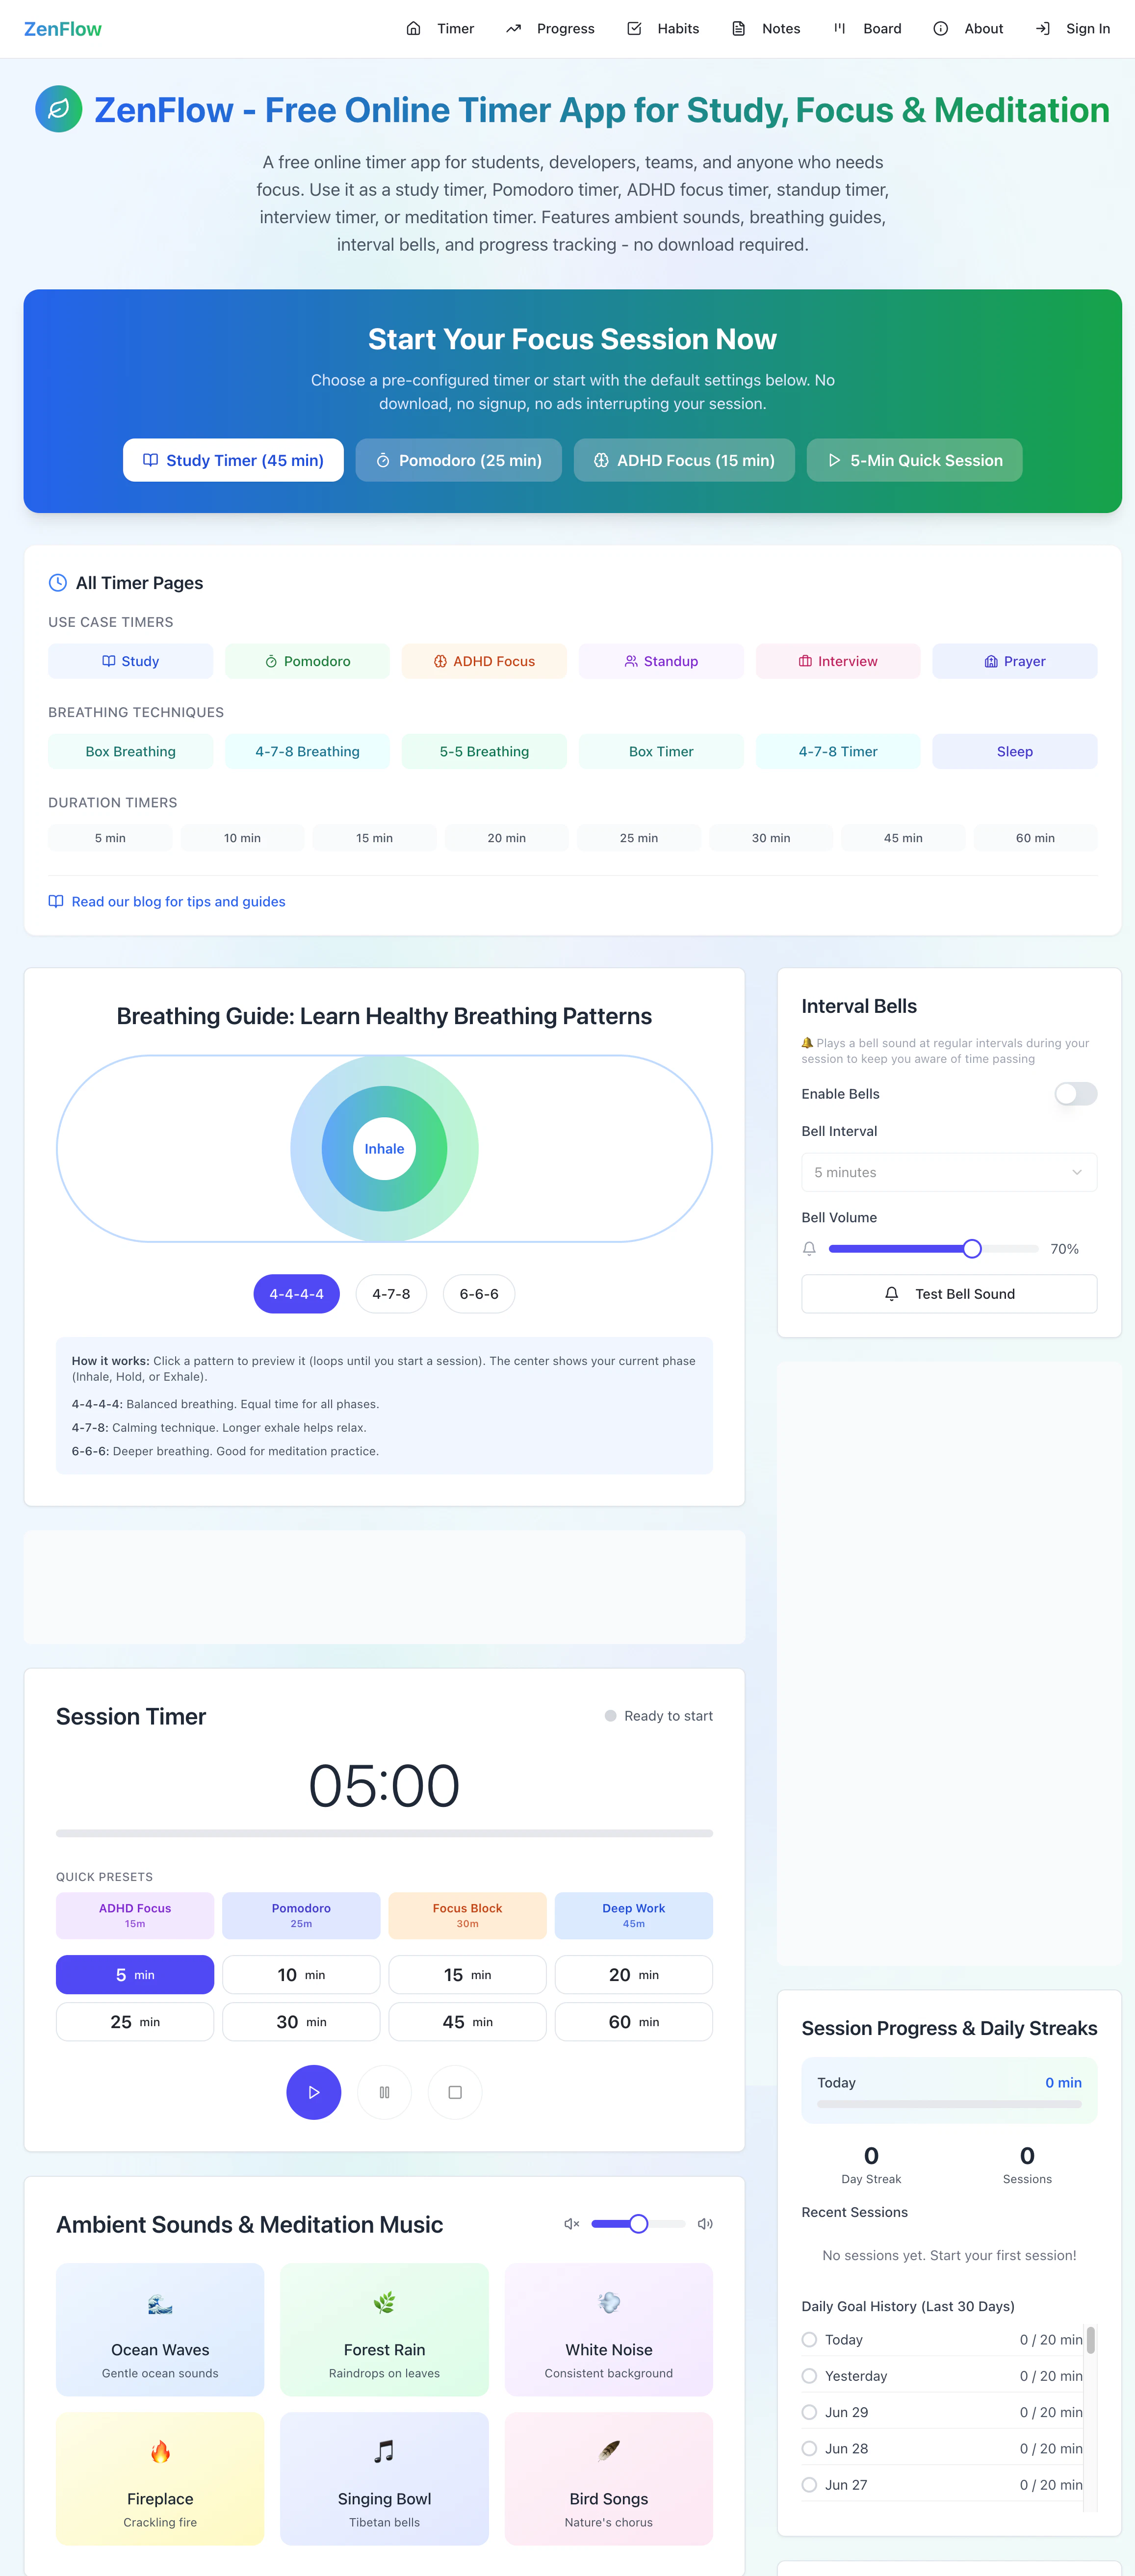This screenshot has width=1135, height=2576.
Task: Click the ZenFlow leaf logo icon
Action: [x=59, y=109]
